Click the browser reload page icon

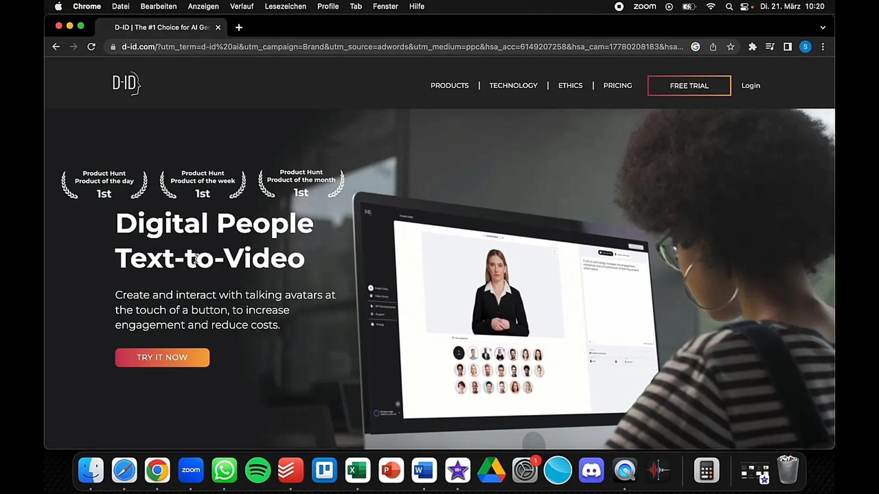click(x=91, y=47)
